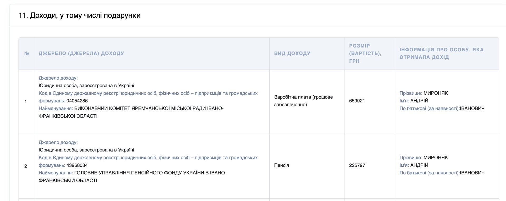The width and height of the screenshot is (506, 201).
Task: Click income type "Пенсія"
Action: tap(281, 165)
